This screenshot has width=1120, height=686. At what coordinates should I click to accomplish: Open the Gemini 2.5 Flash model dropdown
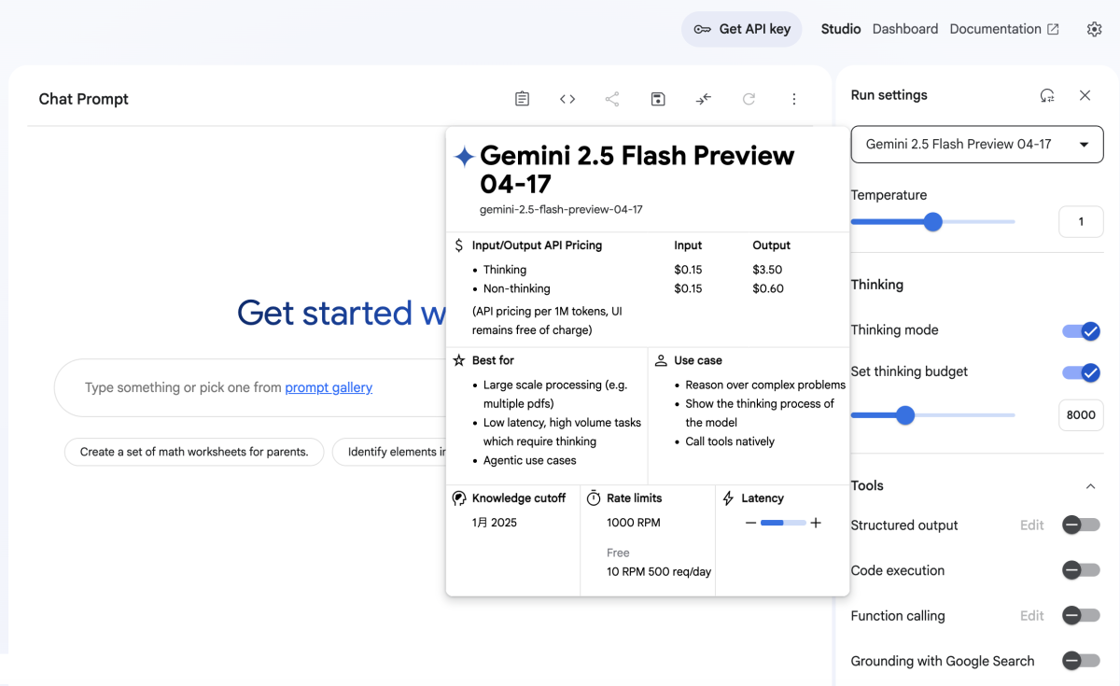click(976, 145)
